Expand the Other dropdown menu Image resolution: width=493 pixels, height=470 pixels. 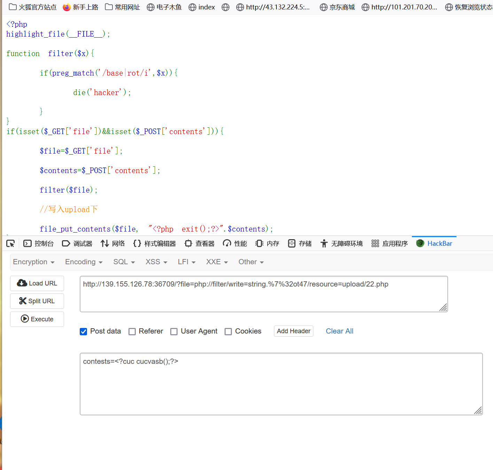tap(251, 262)
